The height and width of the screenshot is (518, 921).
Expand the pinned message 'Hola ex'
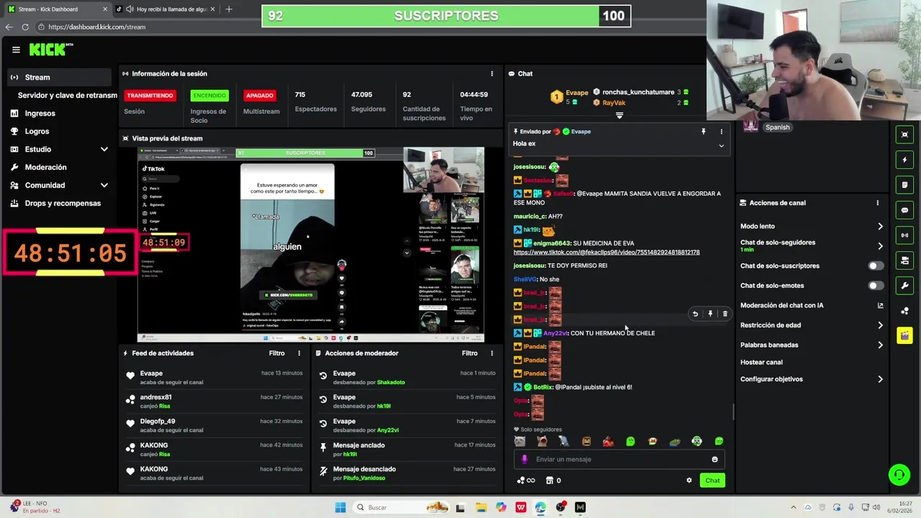pos(722,145)
